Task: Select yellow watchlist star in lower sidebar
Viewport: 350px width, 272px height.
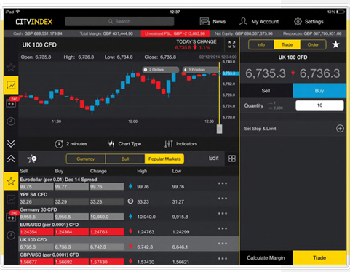Action: tap(11, 181)
